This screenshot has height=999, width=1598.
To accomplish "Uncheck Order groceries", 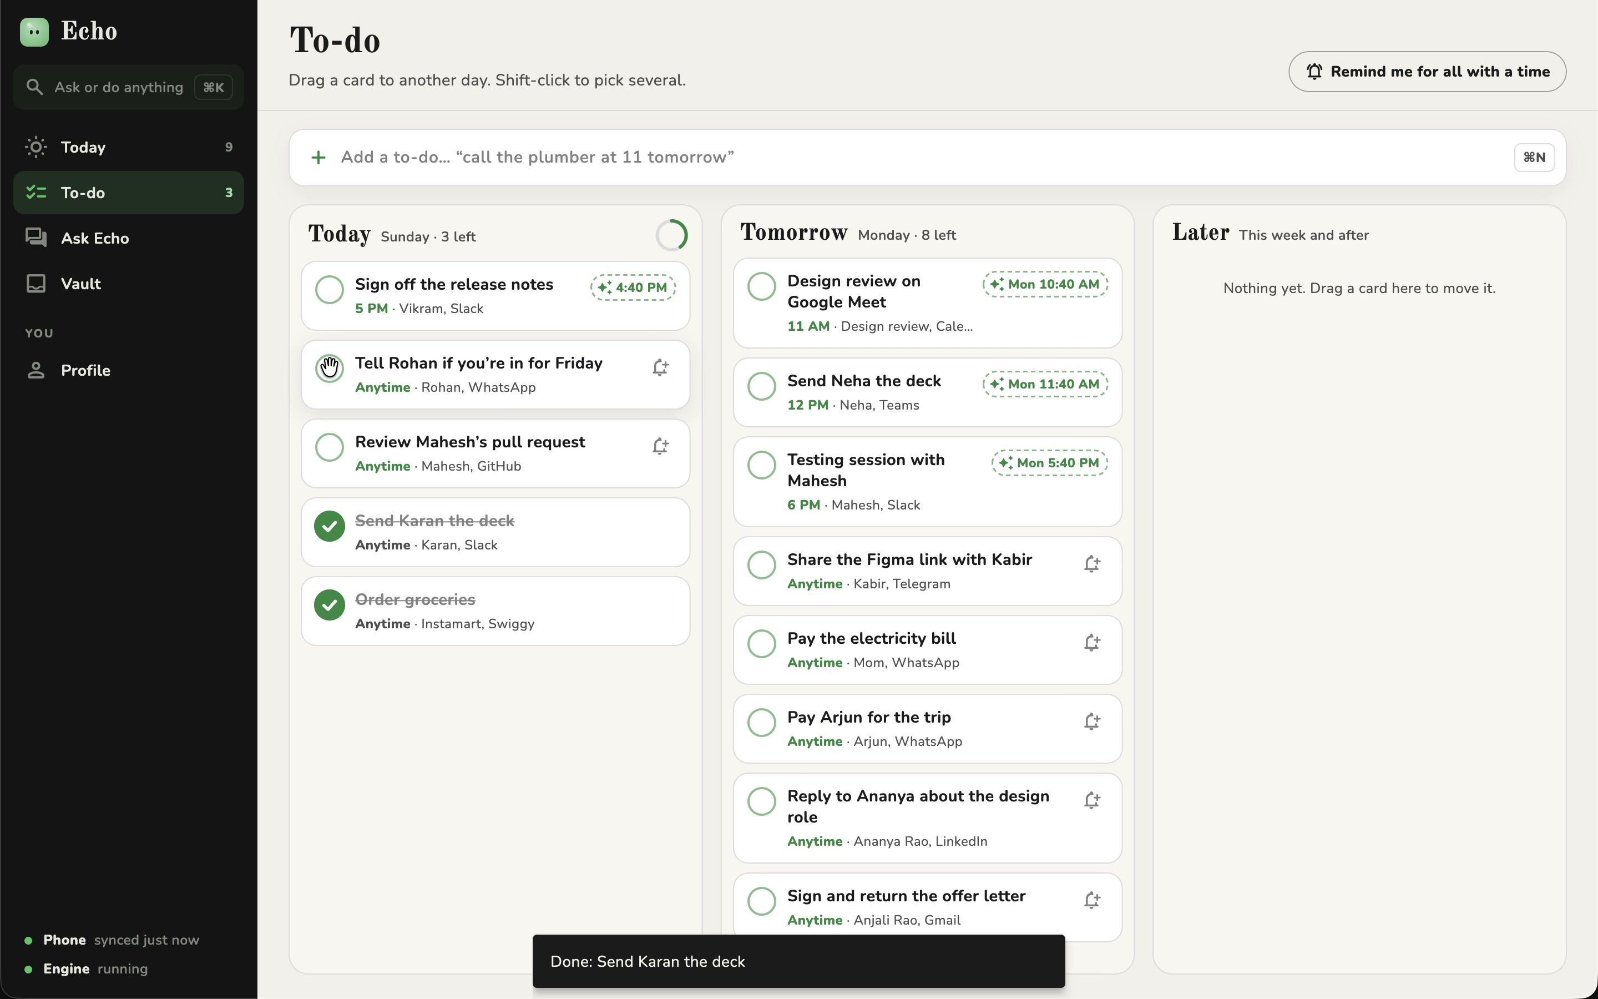I will click(330, 604).
